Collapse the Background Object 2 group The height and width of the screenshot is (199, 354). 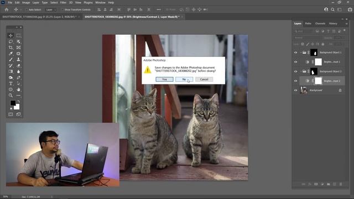pos(301,71)
